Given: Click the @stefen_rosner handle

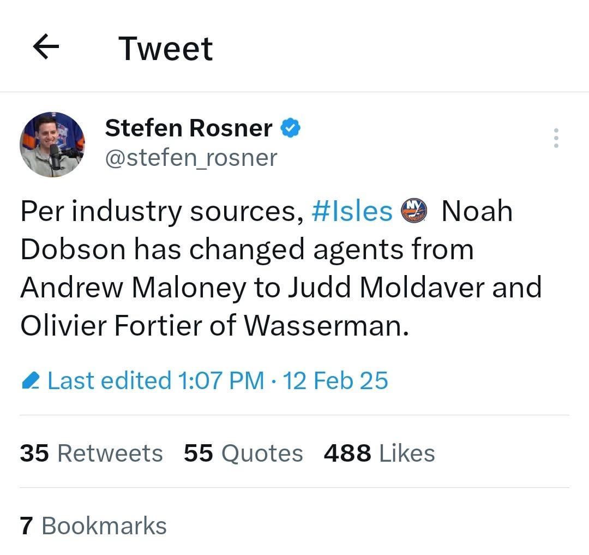Looking at the screenshot, I should [191, 158].
